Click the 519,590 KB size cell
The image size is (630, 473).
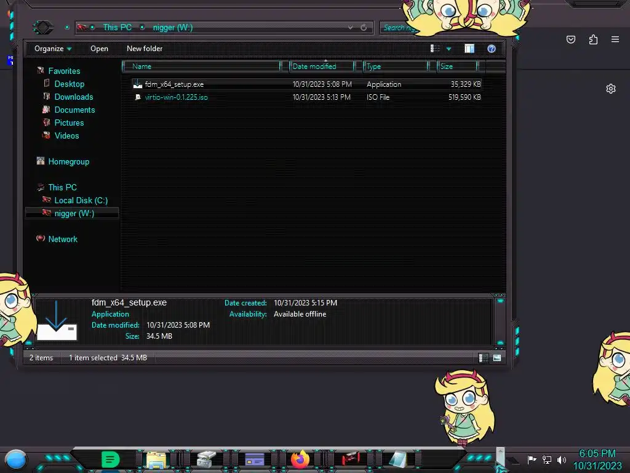[x=465, y=97]
